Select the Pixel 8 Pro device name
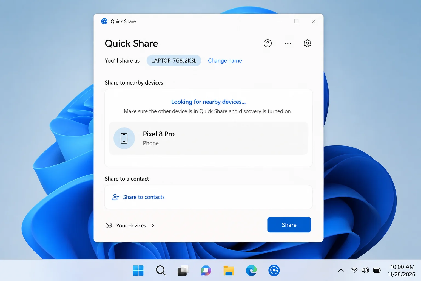 click(x=159, y=134)
